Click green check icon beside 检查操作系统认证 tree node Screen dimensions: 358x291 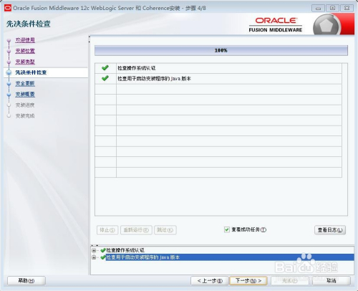point(103,250)
